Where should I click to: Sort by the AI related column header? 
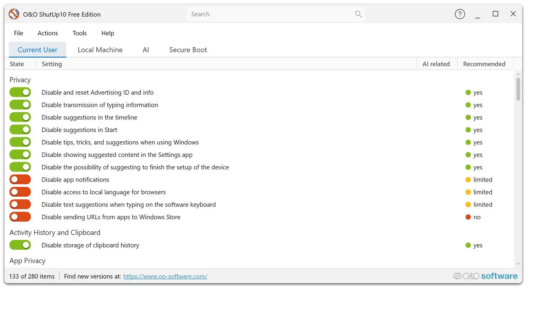pos(437,64)
